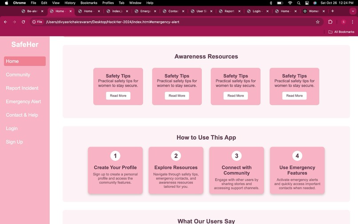Click the battery status icon
The height and width of the screenshot is (224, 358).
point(280,3)
